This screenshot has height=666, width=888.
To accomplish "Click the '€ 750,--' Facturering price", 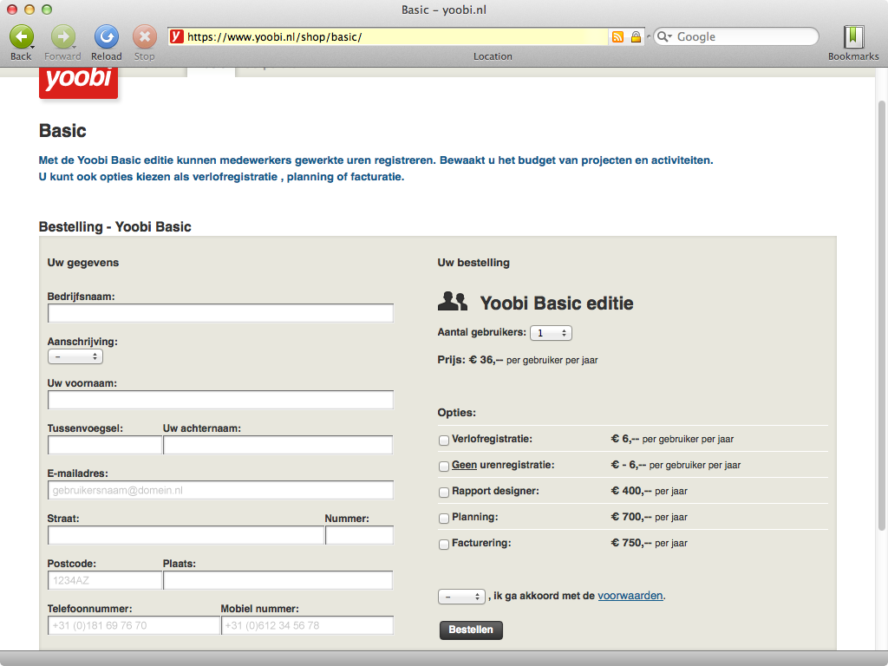I will (631, 543).
